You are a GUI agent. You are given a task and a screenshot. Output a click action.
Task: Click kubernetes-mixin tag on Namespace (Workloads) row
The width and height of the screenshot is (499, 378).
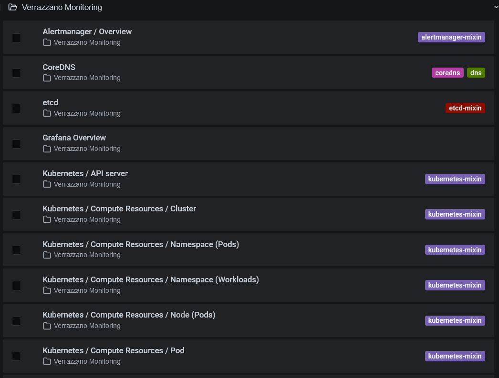(x=455, y=285)
